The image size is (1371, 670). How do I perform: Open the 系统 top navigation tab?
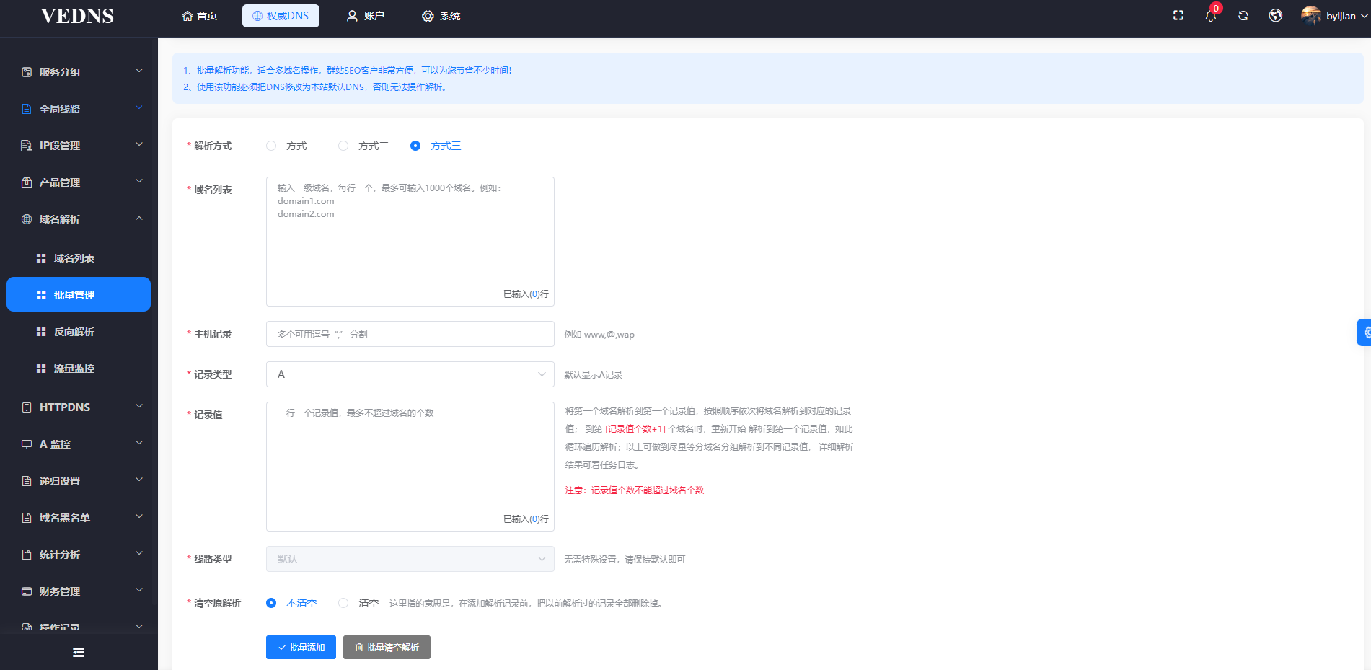441,16
